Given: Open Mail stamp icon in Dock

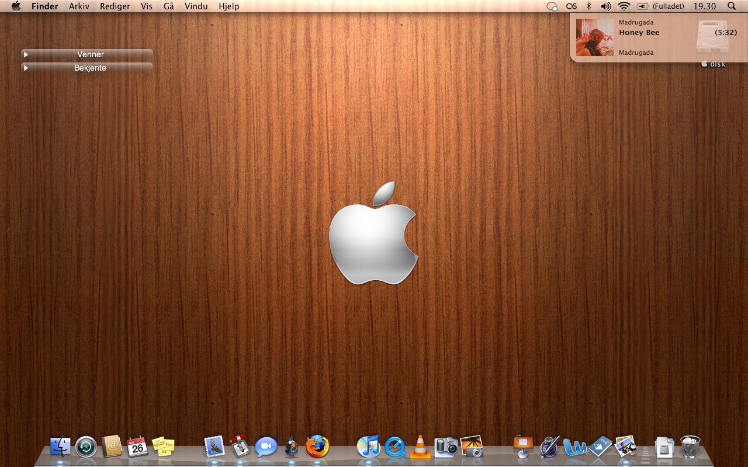Looking at the screenshot, I should [x=214, y=447].
